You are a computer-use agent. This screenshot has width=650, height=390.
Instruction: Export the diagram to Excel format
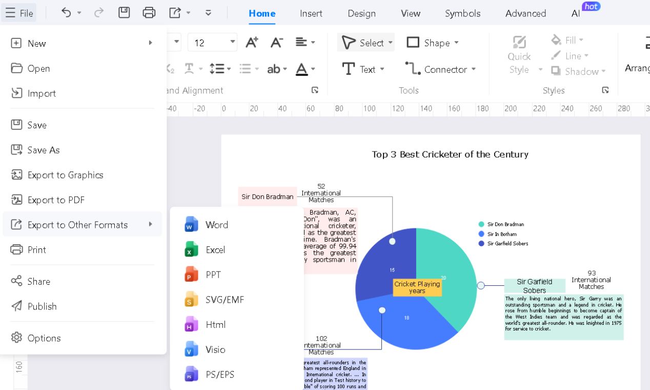pos(237,250)
